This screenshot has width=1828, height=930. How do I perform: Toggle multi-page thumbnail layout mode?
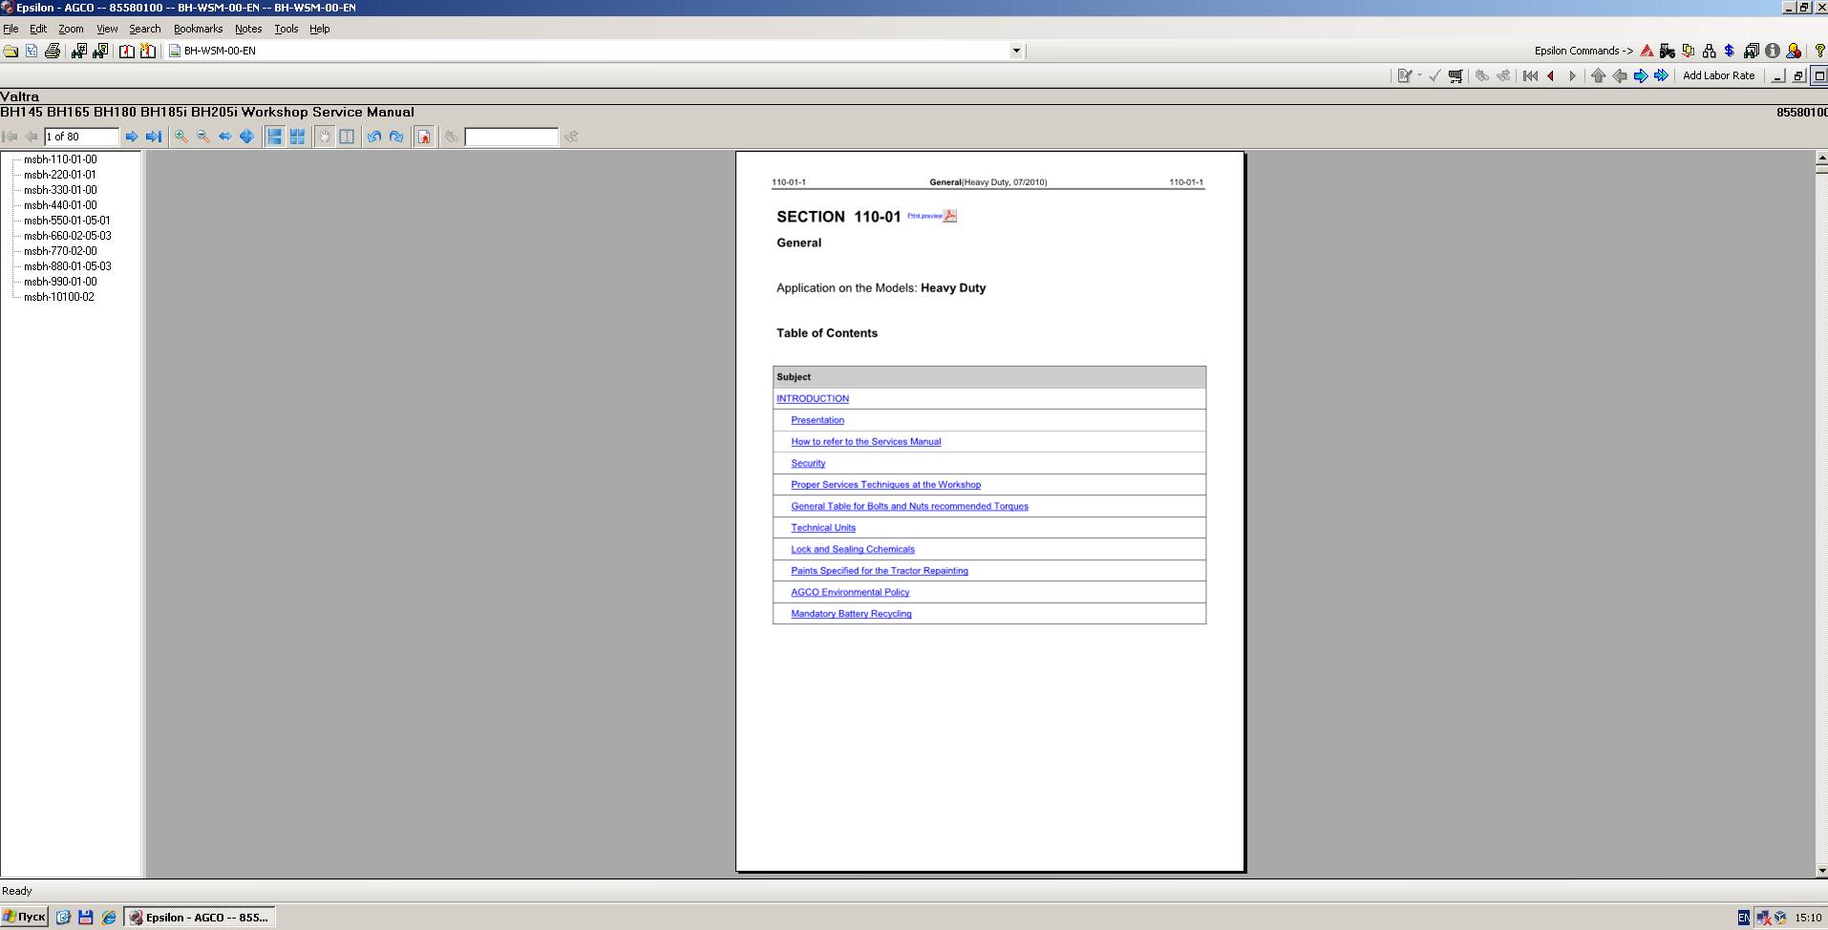click(297, 137)
